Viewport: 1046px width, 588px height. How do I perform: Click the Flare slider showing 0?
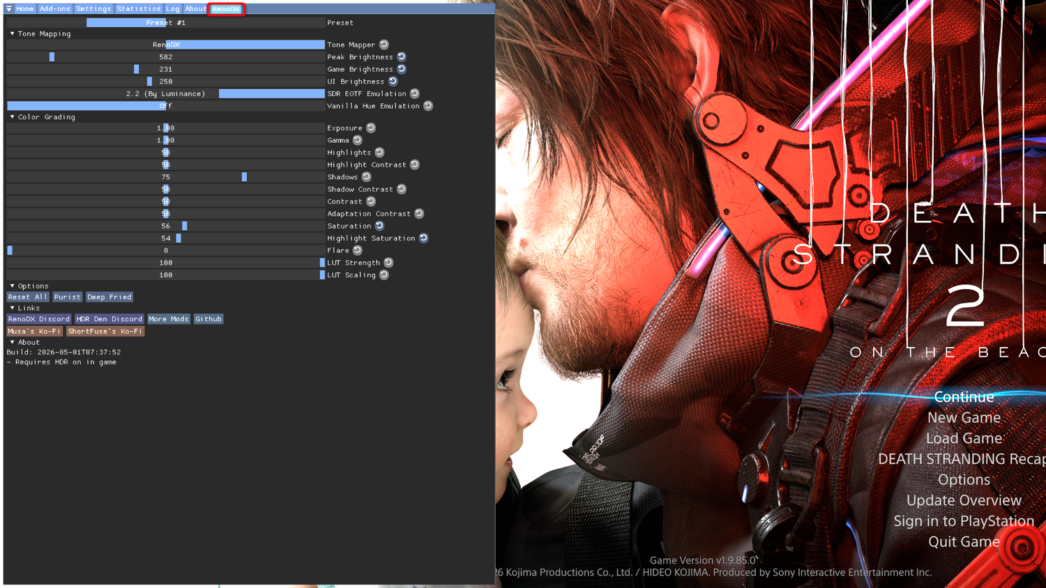[166, 250]
